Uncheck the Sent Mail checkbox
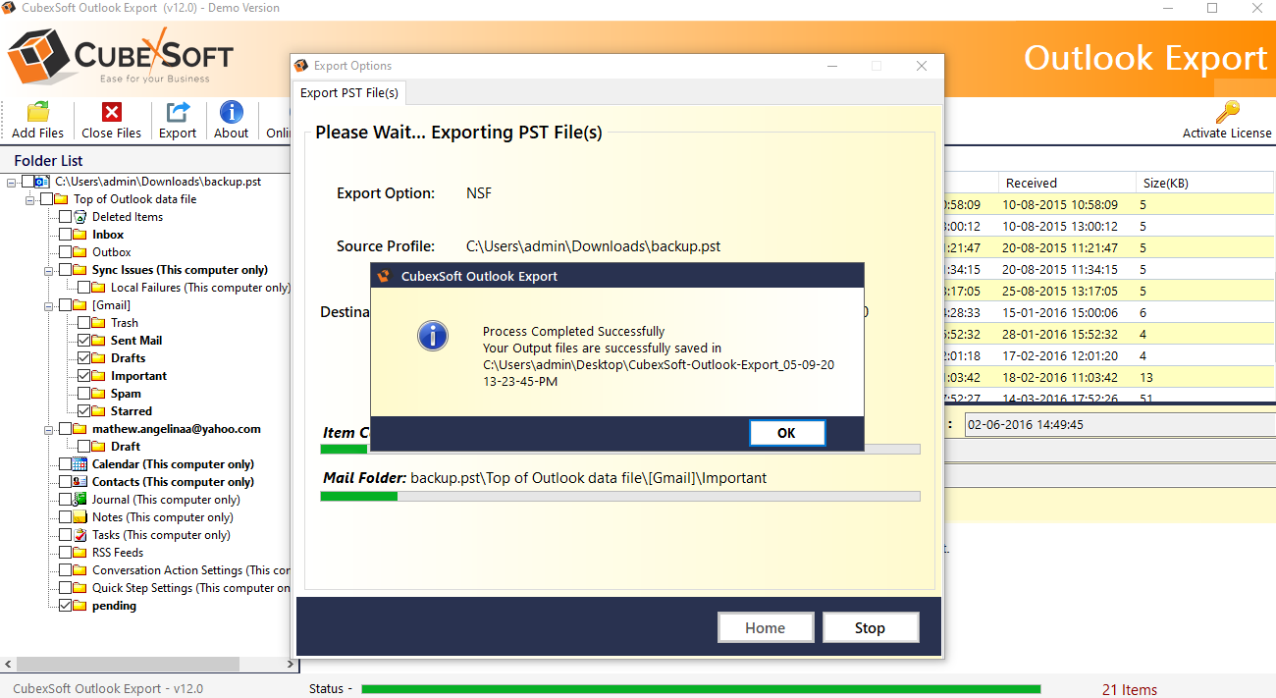This screenshot has height=698, width=1276. click(x=83, y=341)
